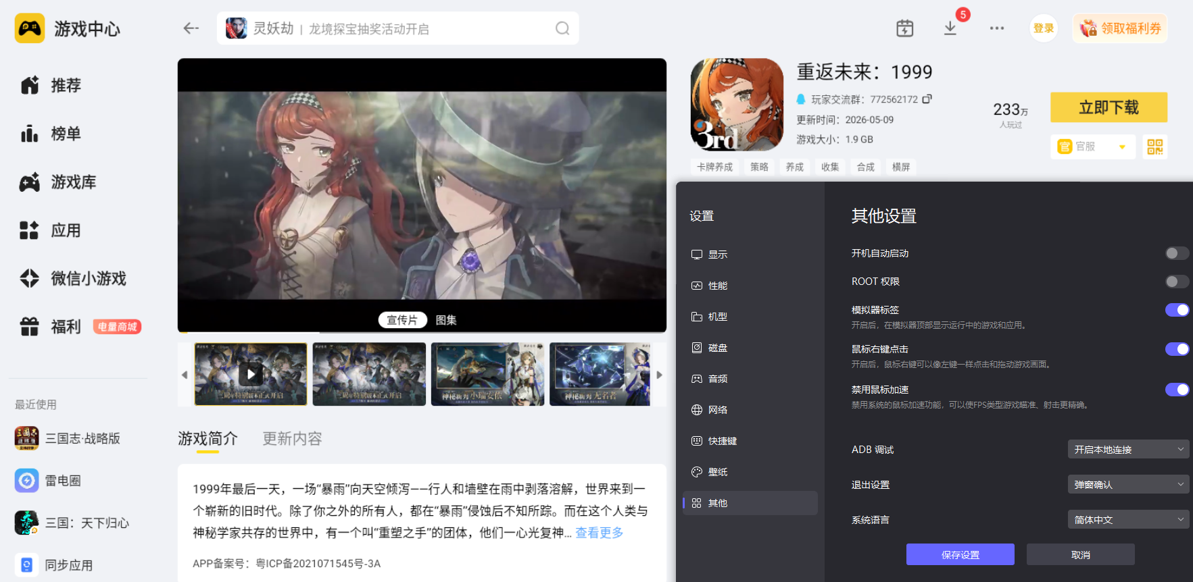
Task: Click the 保存设置 save button
Action: click(960, 554)
